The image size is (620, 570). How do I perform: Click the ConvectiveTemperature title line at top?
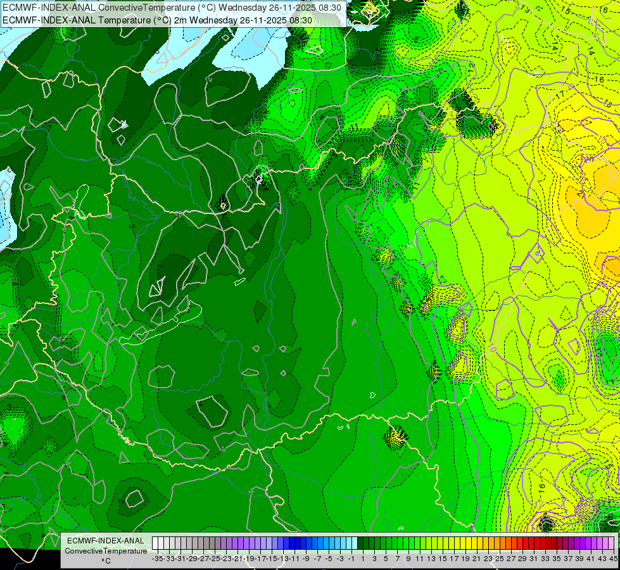[171, 8]
